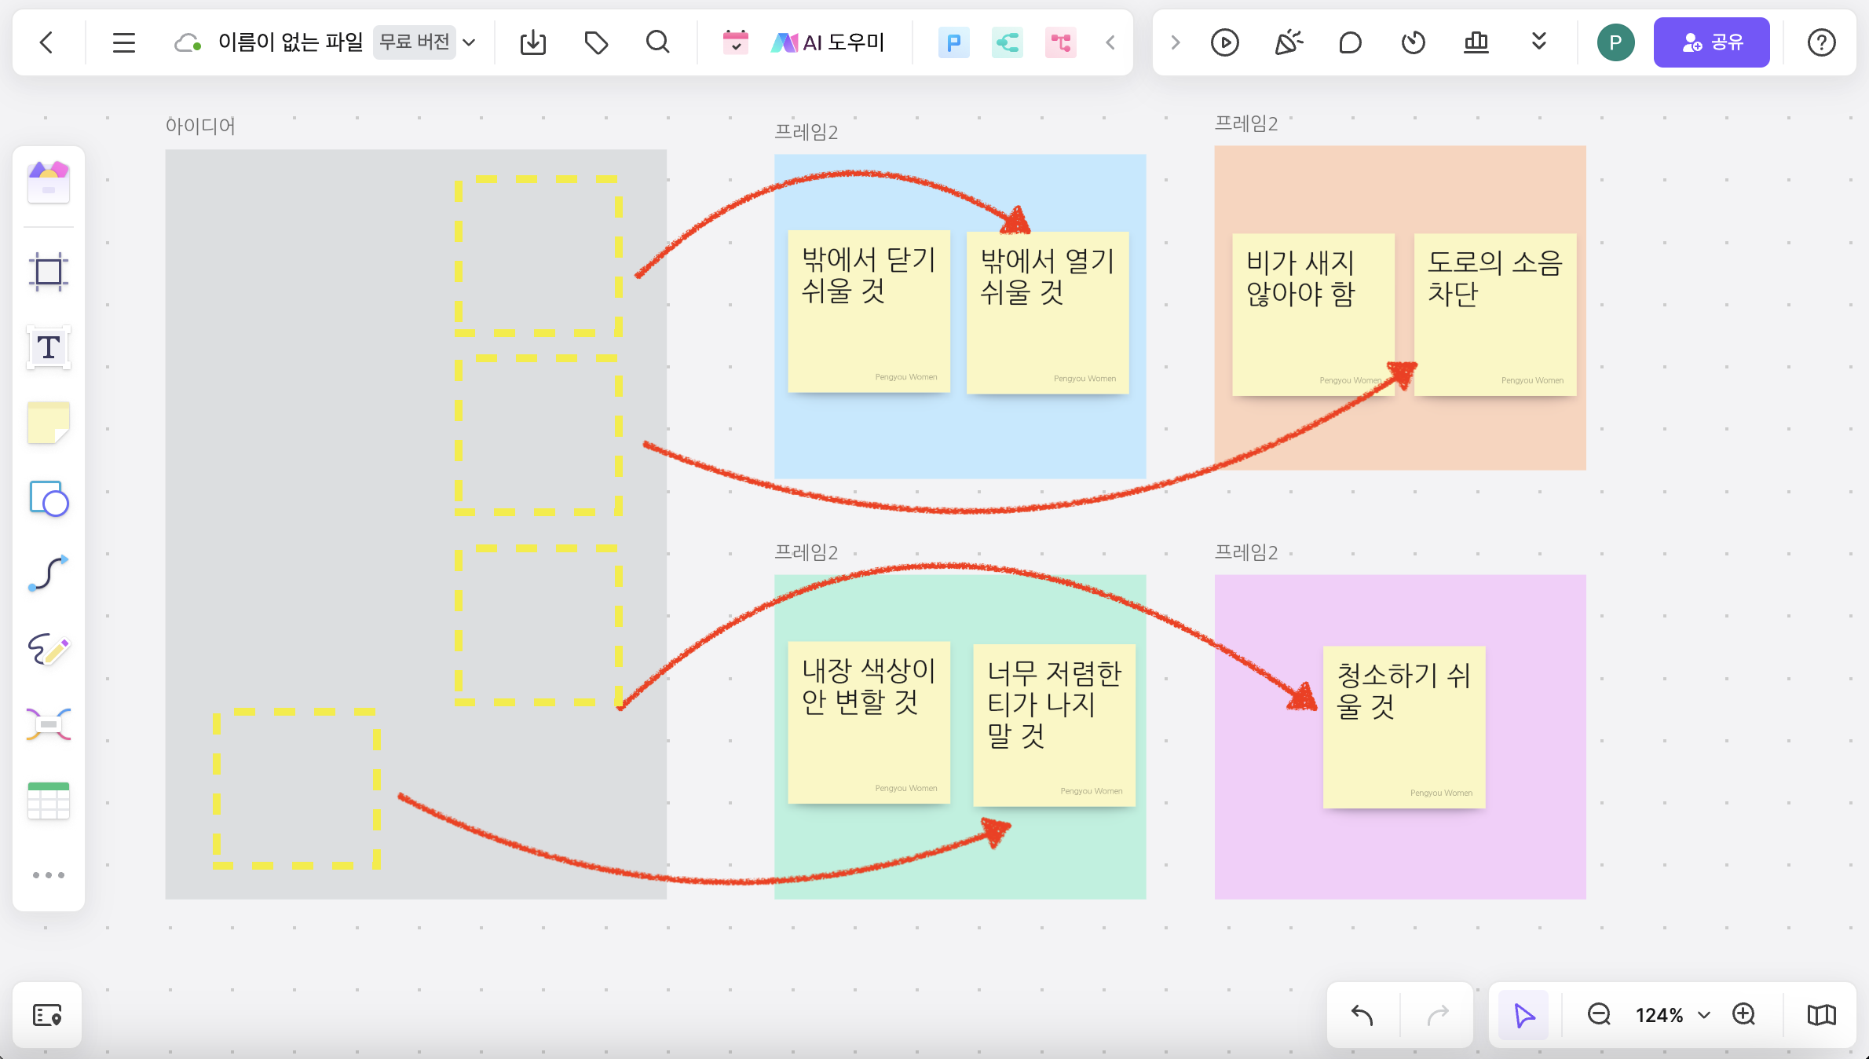1869x1059 pixels.
Task: Undo the last action
Action: tap(1362, 1015)
